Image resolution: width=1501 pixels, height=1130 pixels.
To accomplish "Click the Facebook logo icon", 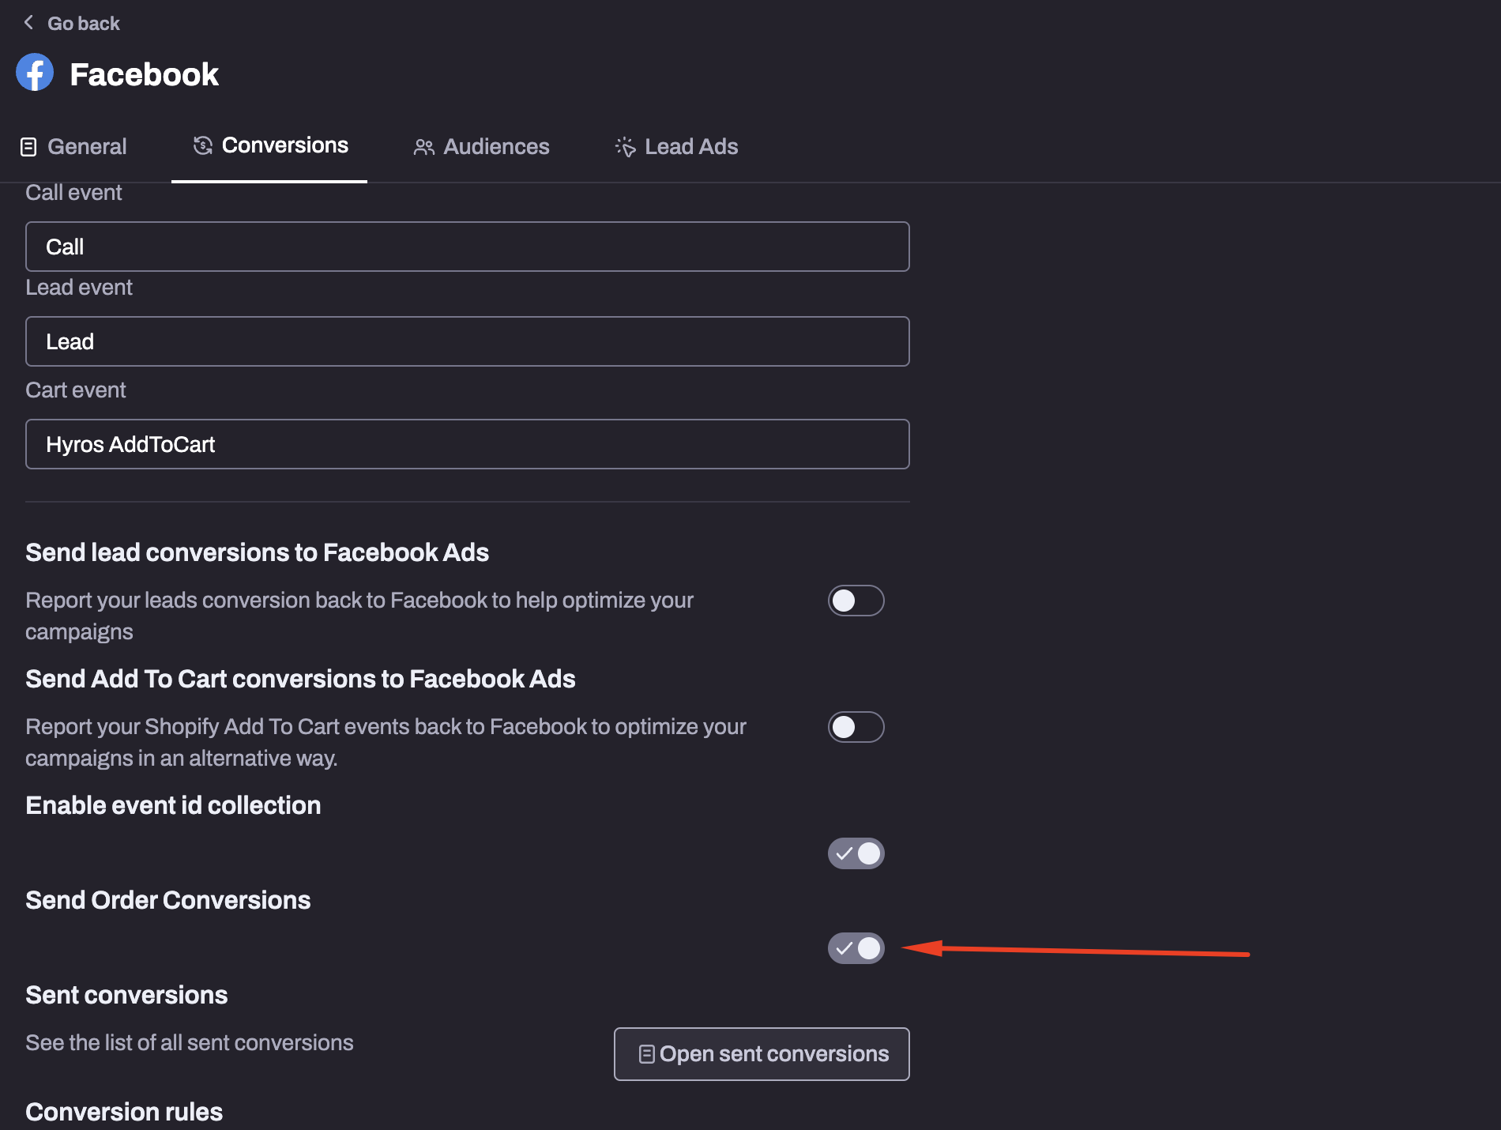I will 35,72.
